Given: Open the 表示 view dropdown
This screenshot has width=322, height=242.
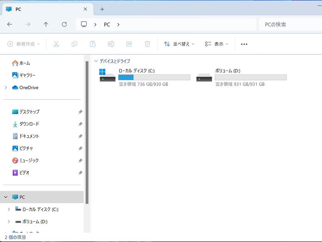Looking at the screenshot, I should (x=217, y=44).
